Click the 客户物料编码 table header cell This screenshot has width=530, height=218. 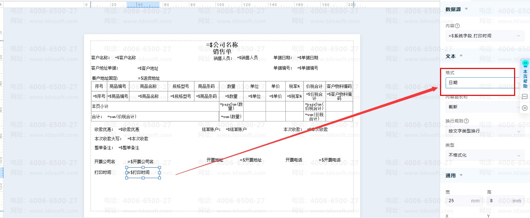tap(339, 86)
